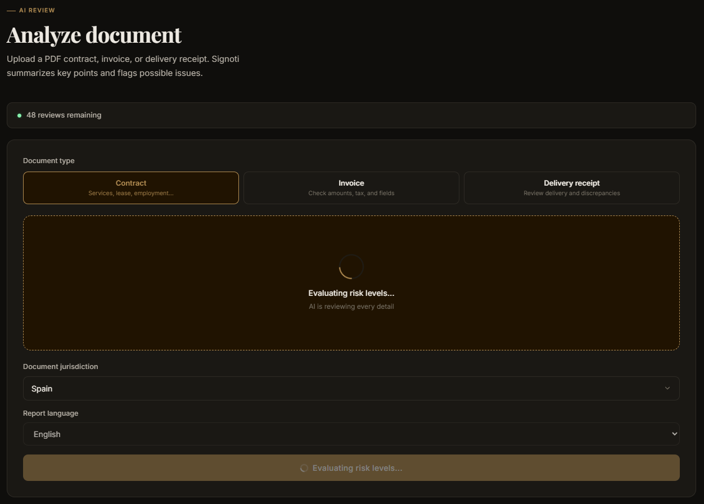Click the 'Document jurisdiction' label

61,366
